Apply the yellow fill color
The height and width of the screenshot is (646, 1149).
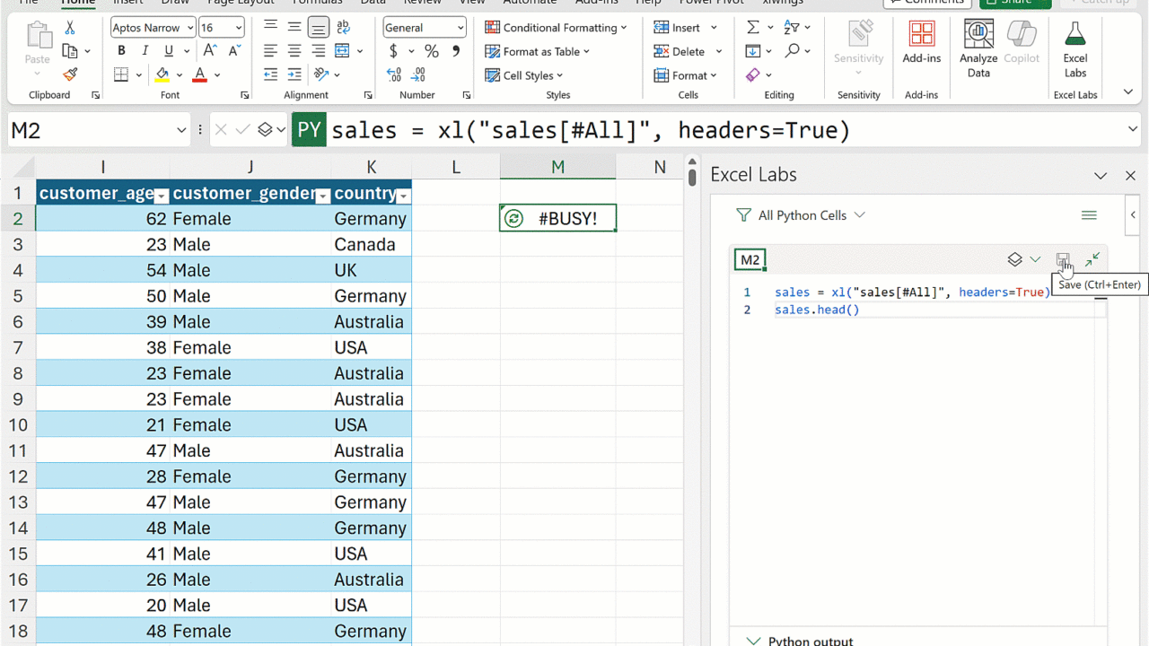click(162, 75)
